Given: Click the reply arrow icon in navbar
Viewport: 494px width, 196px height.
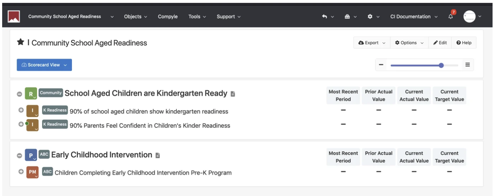Looking at the screenshot, I should click(x=324, y=17).
